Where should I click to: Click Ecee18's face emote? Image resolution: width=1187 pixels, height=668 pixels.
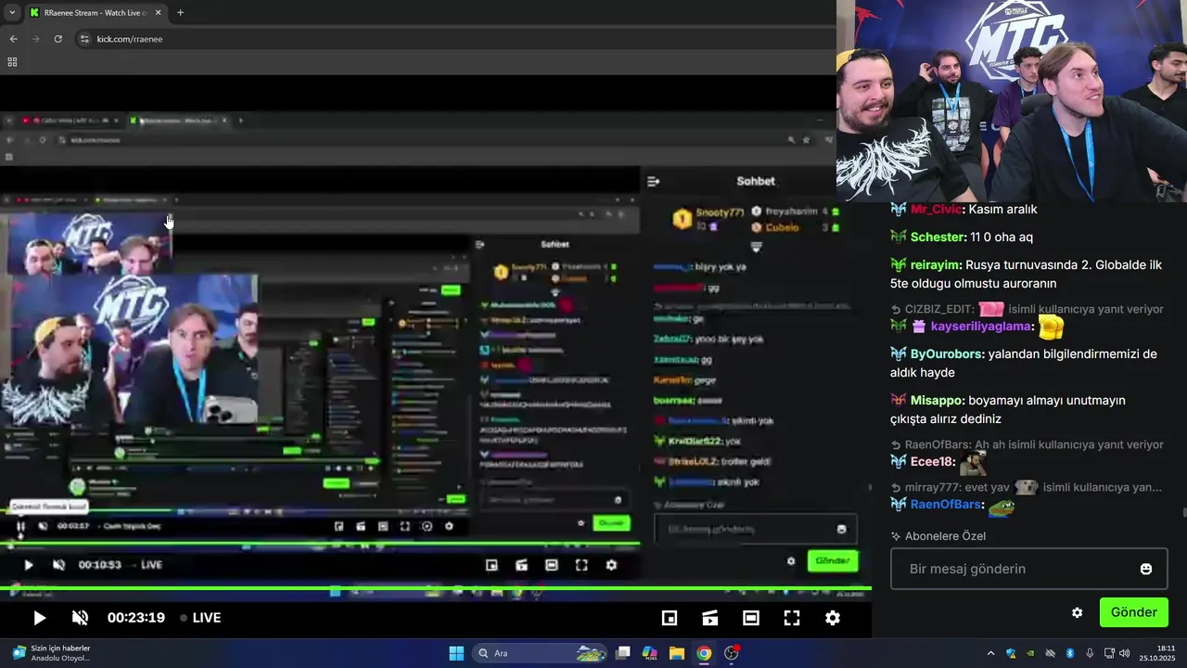973,463
